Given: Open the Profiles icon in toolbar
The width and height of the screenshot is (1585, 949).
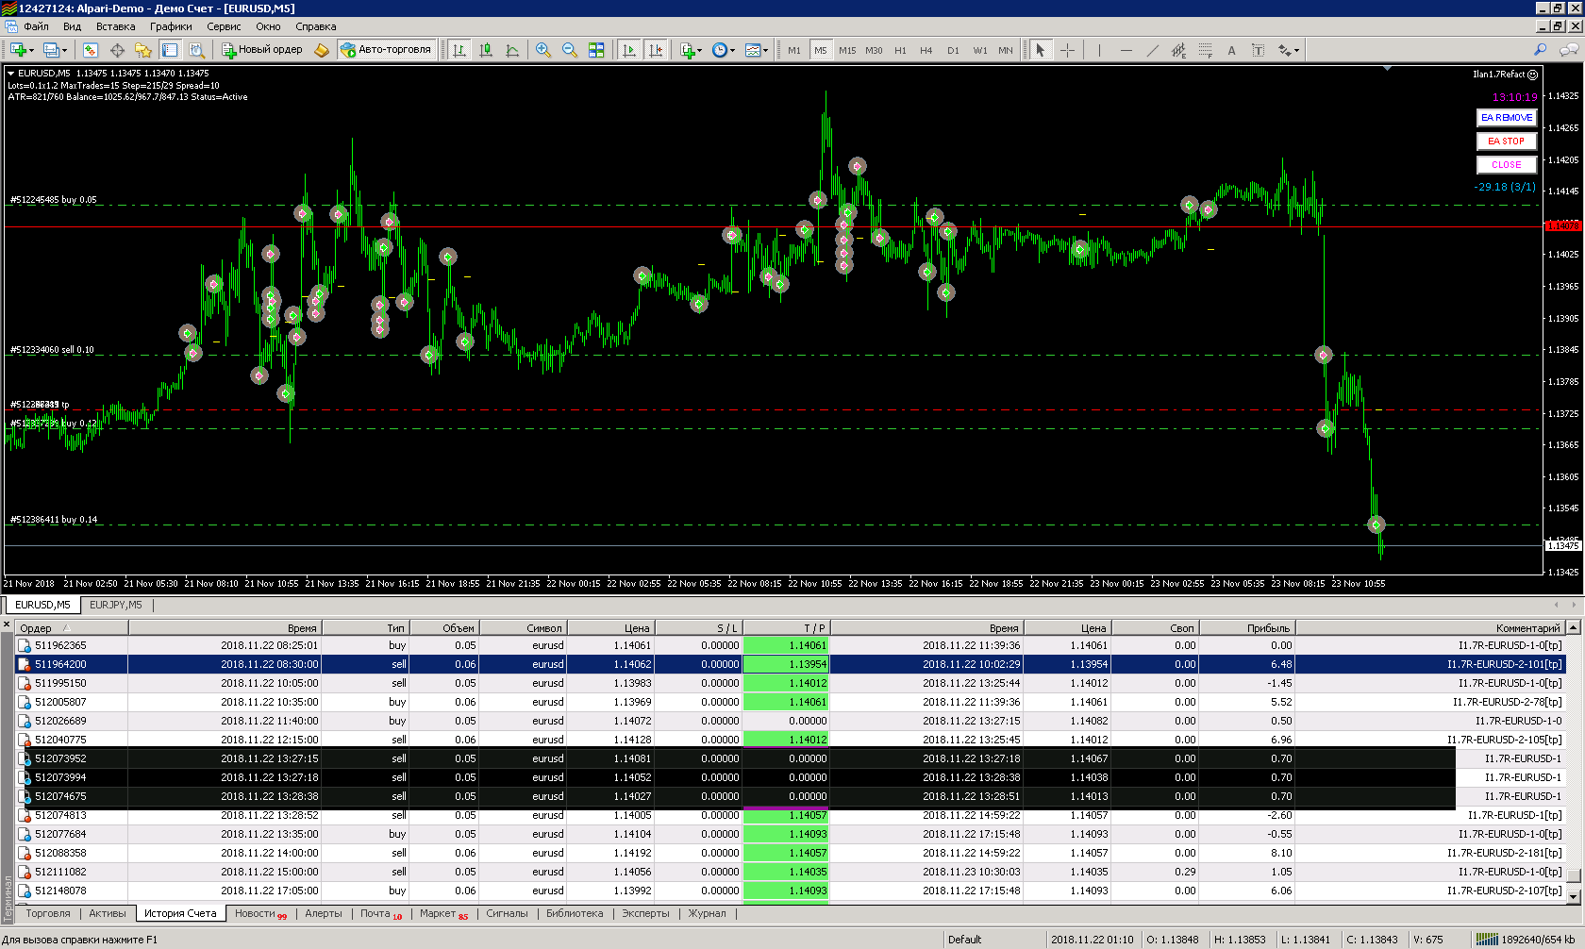Looking at the screenshot, I should coord(51,50).
